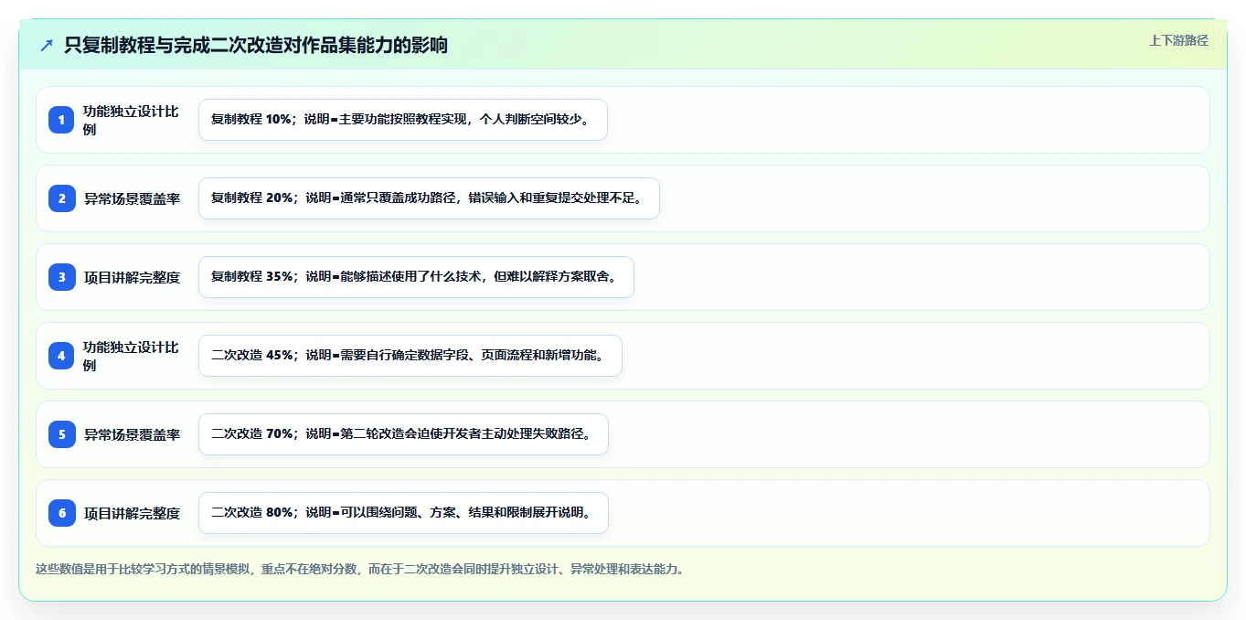Click the 二次改造 80% description box
The width and height of the screenshot is (1246, 620).
403,513
